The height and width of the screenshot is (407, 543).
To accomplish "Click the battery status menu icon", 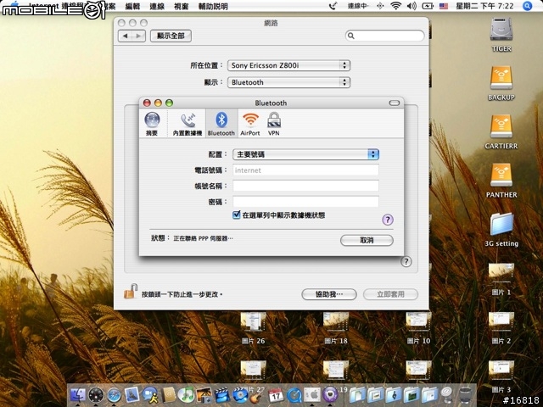I will pyautogui.click(x=428, y=6).
